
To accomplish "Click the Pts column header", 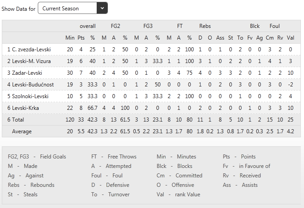I will pos(81,38).
